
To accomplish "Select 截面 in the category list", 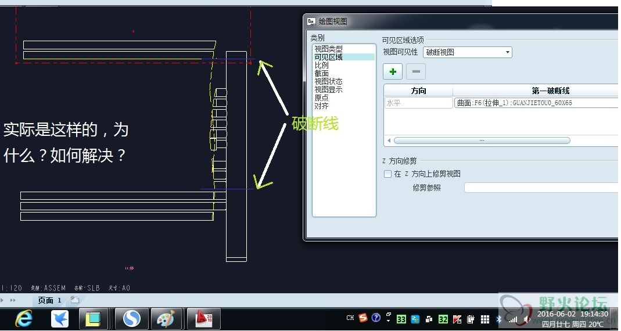I will pyautogui.click(x=321, y=73).
